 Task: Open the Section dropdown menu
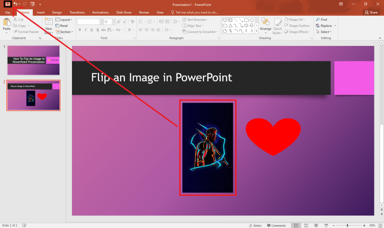click(x=66, y=32)
